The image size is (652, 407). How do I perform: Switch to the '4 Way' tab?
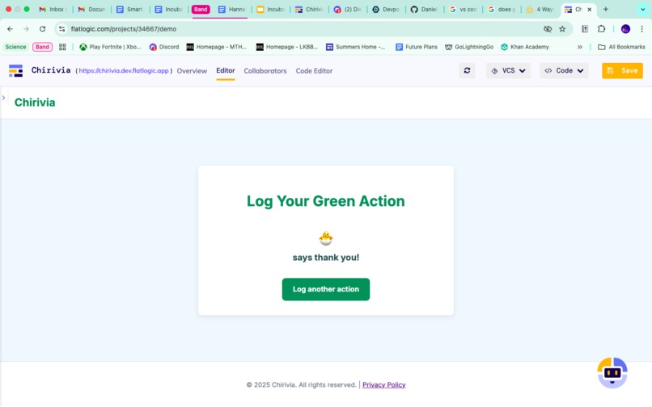[x=540, y=9]
